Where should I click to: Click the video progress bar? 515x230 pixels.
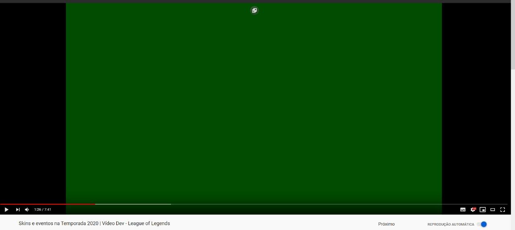pyautogui.click(x=253, y=204)
